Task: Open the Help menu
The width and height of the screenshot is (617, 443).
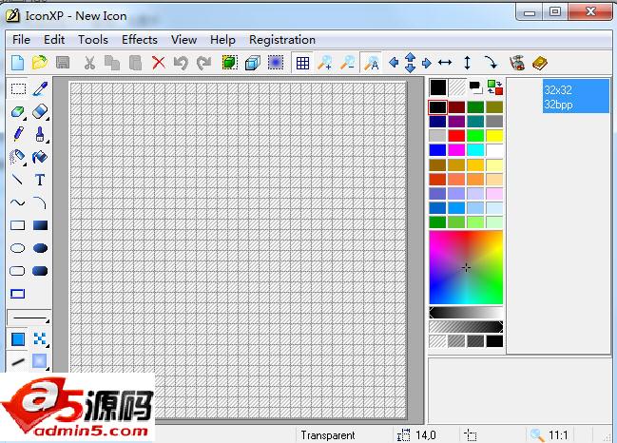Action: pos(222,40)
